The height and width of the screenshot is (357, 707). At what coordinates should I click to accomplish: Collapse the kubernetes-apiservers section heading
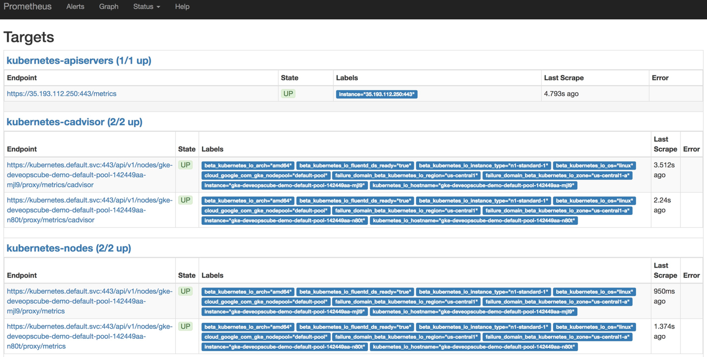point(79,61)
